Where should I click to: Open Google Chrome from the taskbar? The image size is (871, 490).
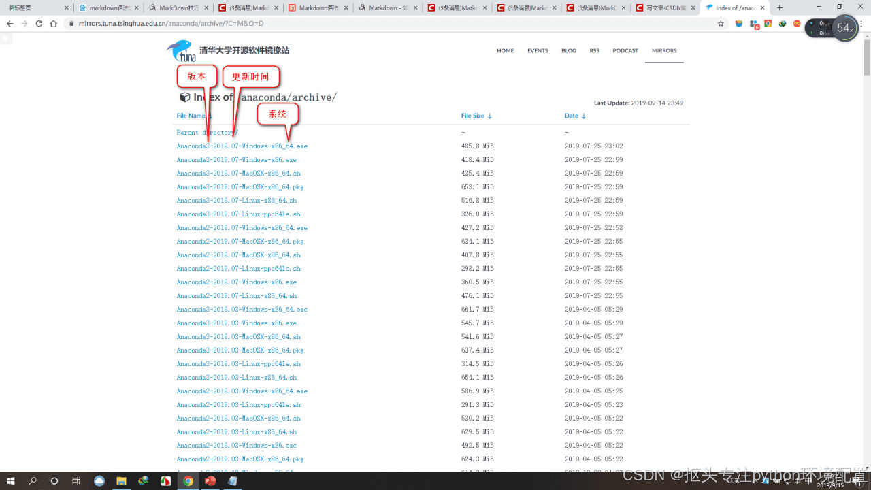point(188,480)
